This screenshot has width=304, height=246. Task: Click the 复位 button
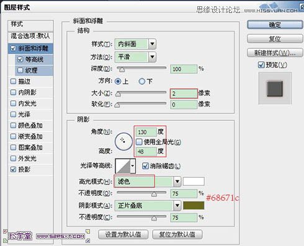coord(275,38)
